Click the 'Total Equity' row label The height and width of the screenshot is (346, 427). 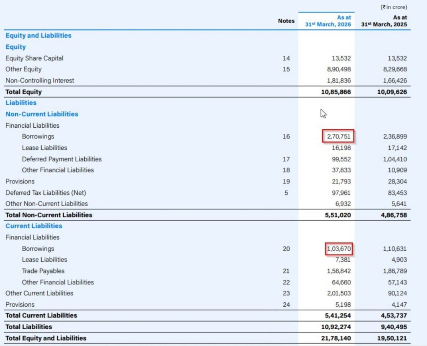tap(23, 92)
